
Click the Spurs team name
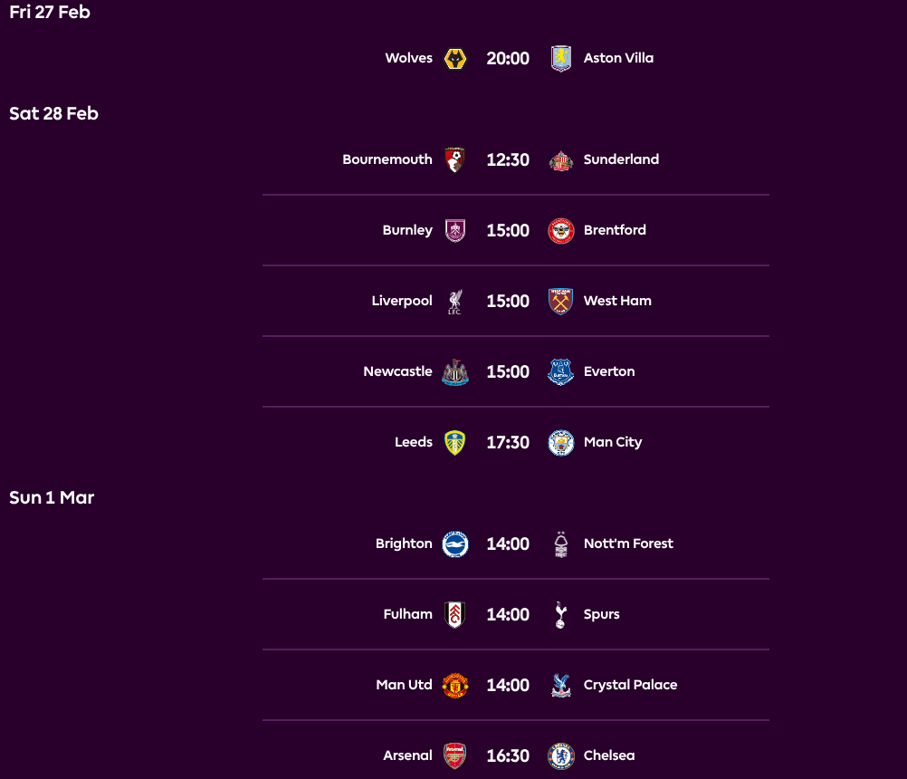click(x=601, y=613)
